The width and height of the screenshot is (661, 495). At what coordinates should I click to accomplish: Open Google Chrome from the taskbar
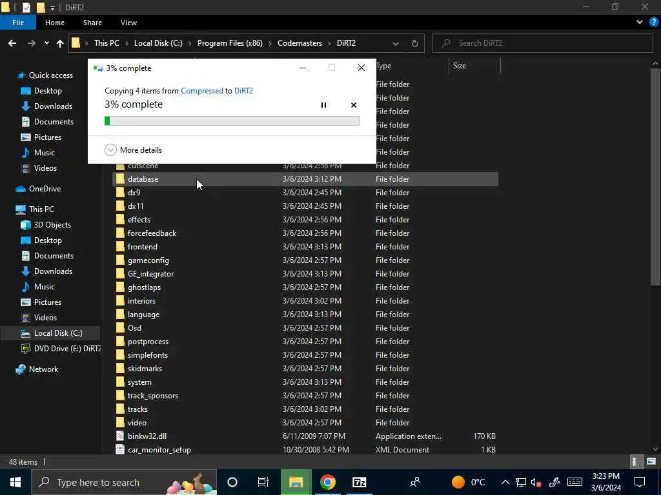click(x=327, y=482)
